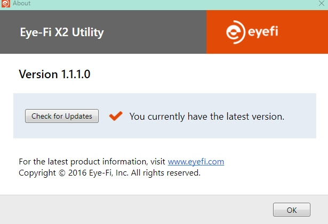Open the www.eyefi.com link
This screenshot has width=328, height=224.
196,161
